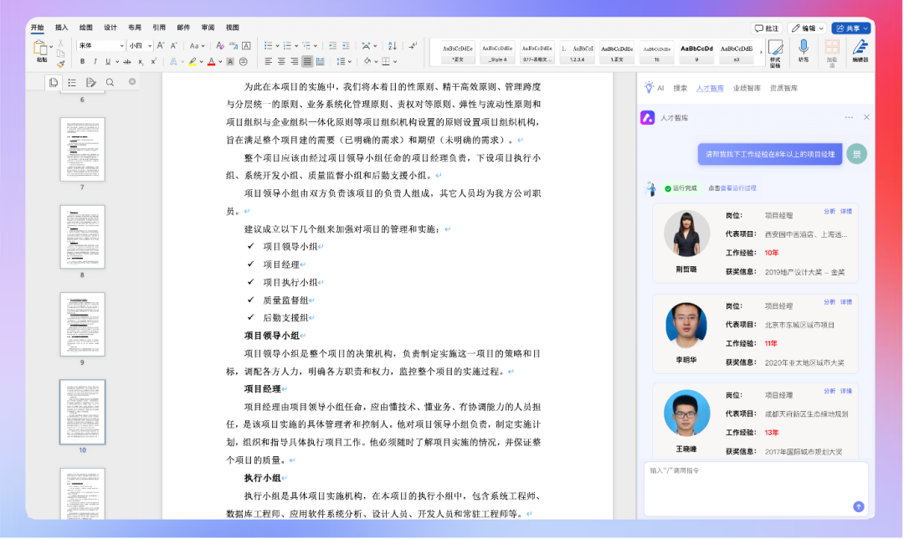This screenshot has width=904, height=539.
Task: Open the Design (设计) ribbon tab
Action: [x=110, y=28]
